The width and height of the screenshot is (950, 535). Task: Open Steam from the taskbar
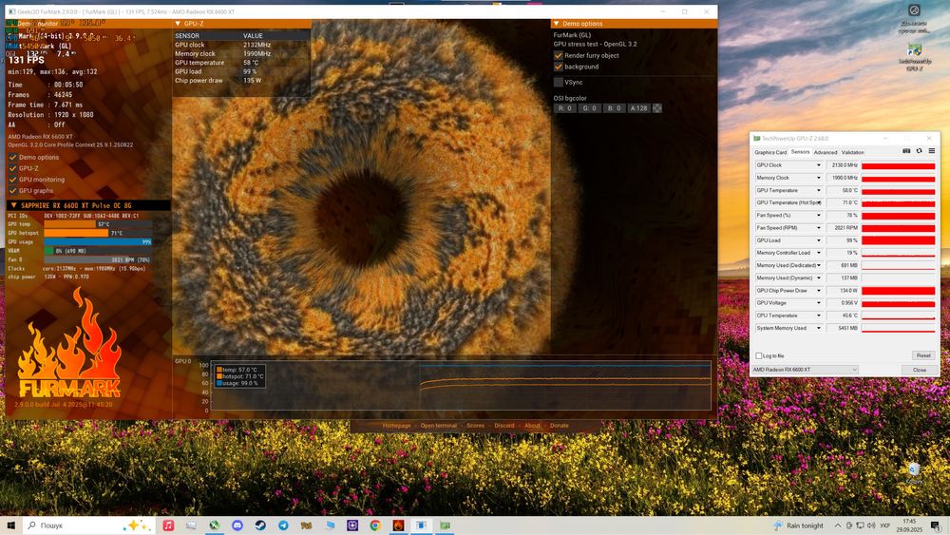click(x=260, y=525)
